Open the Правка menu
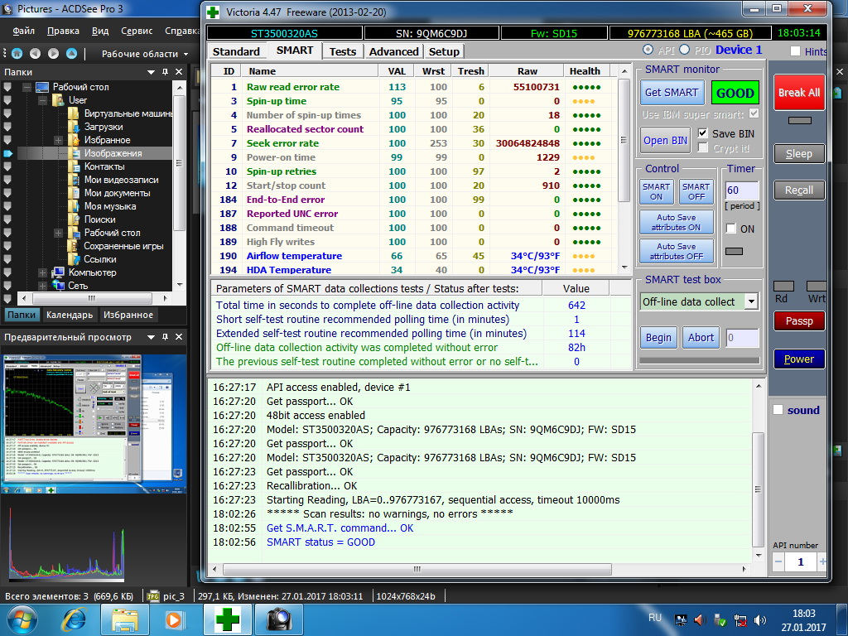 (x=63, y=31)
